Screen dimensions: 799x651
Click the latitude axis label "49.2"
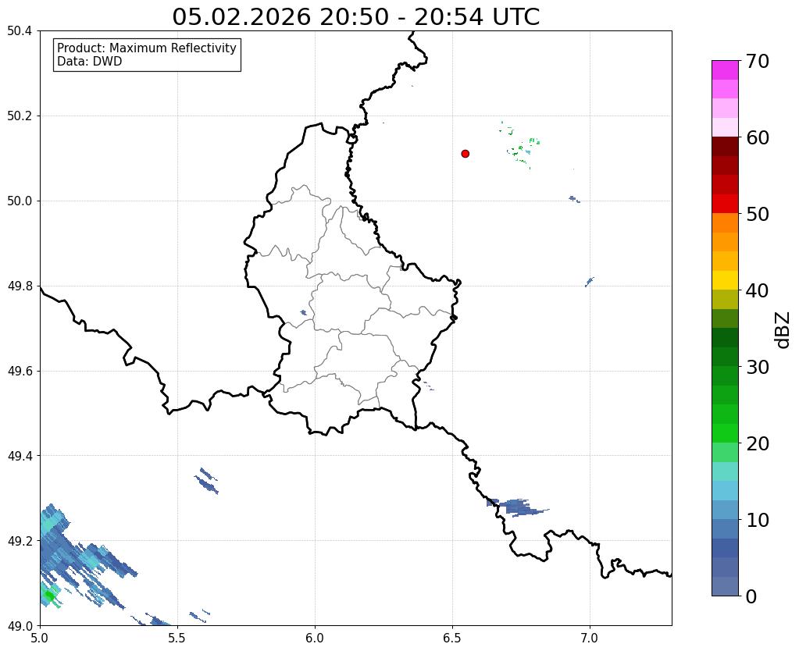click(20, 541)
